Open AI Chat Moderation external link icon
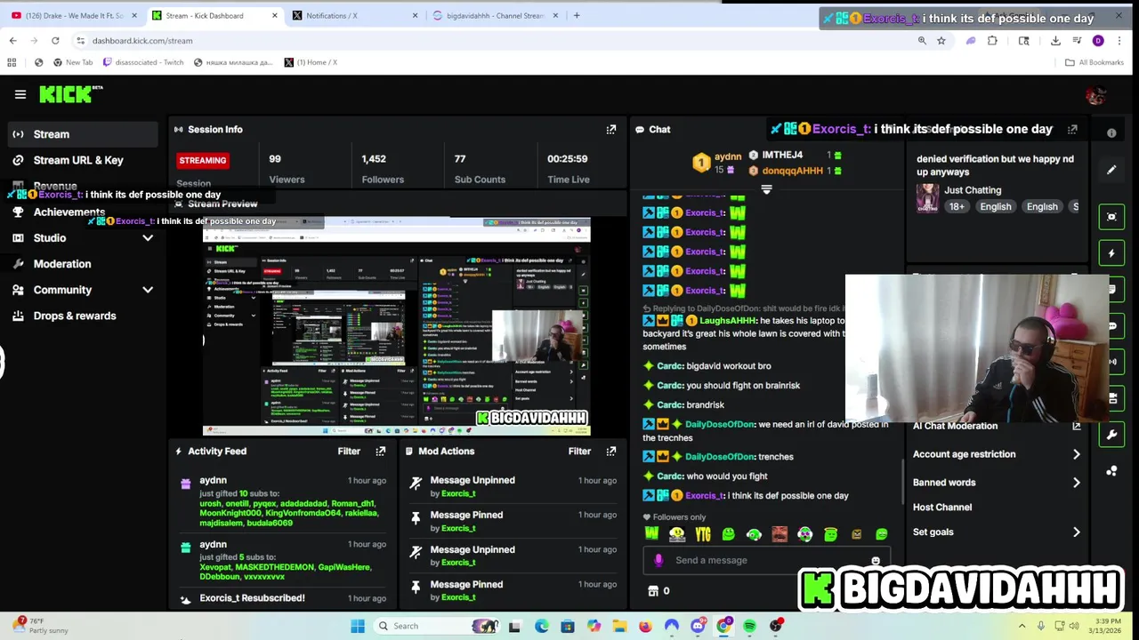Viewport: 1139px width, 640px height. tap(1077, 426)
